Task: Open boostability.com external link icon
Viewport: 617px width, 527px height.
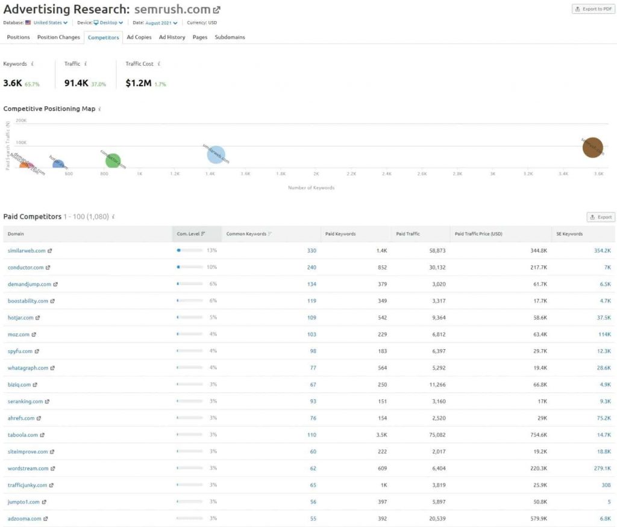Action: click(x=52, y=301)
